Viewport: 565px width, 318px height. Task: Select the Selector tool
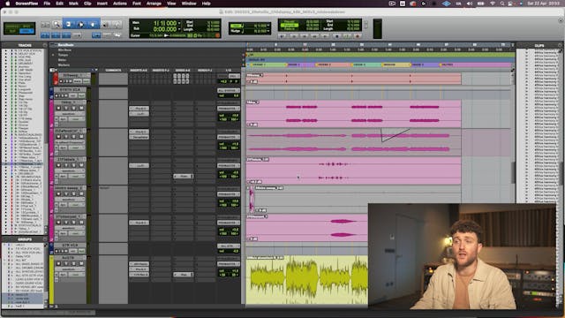click(80, 25)
